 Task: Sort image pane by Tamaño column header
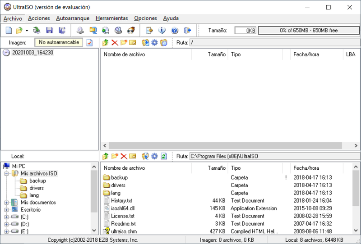[x=210, y=54]
